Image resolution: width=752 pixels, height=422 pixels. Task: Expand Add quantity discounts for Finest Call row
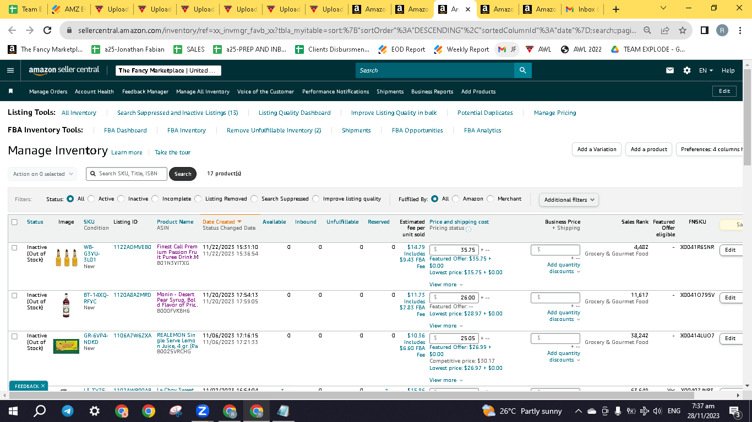pos(564,268)
